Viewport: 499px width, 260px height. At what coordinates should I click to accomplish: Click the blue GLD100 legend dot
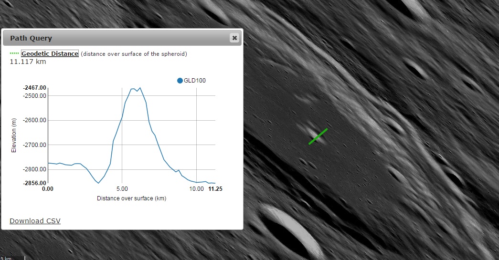pyautogui.click(x=180, y=81)
